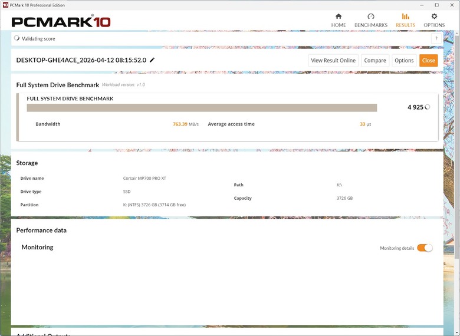Click the 763.39 MB/s bandwidth value

tap(185, 124)
